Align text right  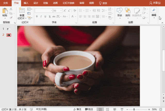(89, 16)
